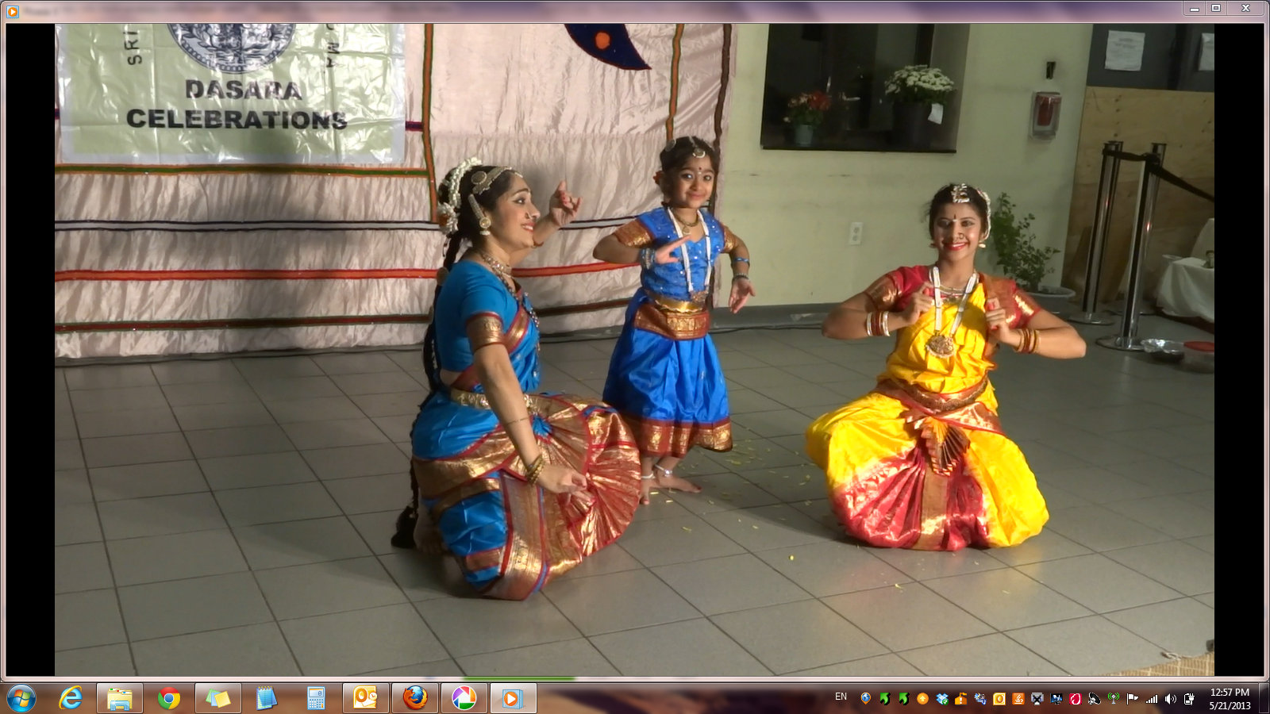1270x714 pixels.
Task: Open the Notepad taskbar icon
Action: pyautogui.click(x=267, y=698)
